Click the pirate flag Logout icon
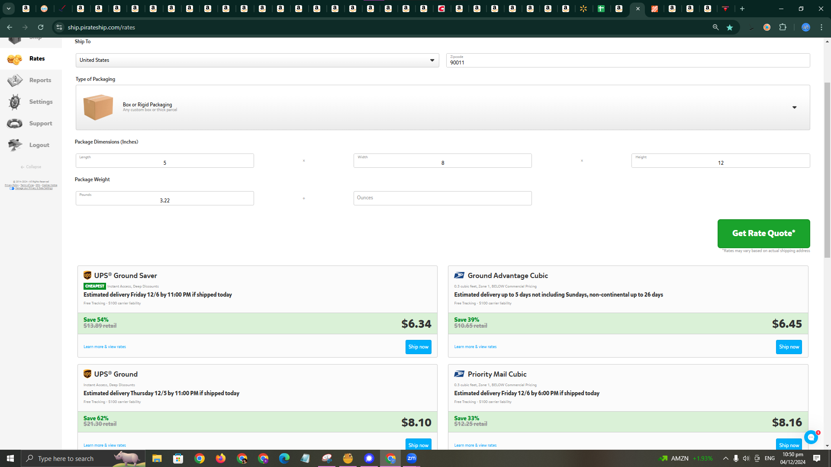 tap(15, 145)
